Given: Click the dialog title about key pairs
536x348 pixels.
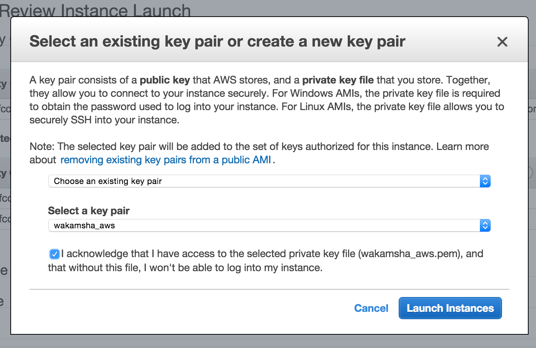Looking at the screenshot, I should click(x=217, y=41).
